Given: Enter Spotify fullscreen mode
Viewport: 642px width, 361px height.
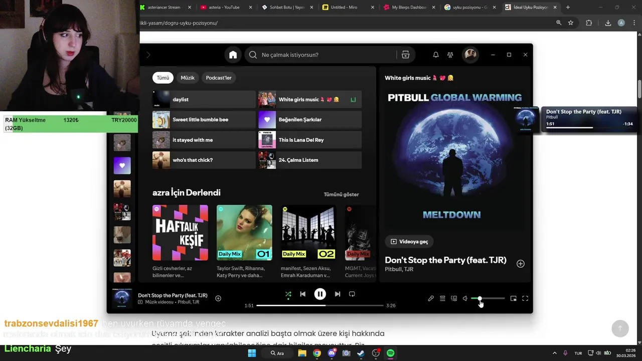Looking at the screenshot, I should 525,298.
